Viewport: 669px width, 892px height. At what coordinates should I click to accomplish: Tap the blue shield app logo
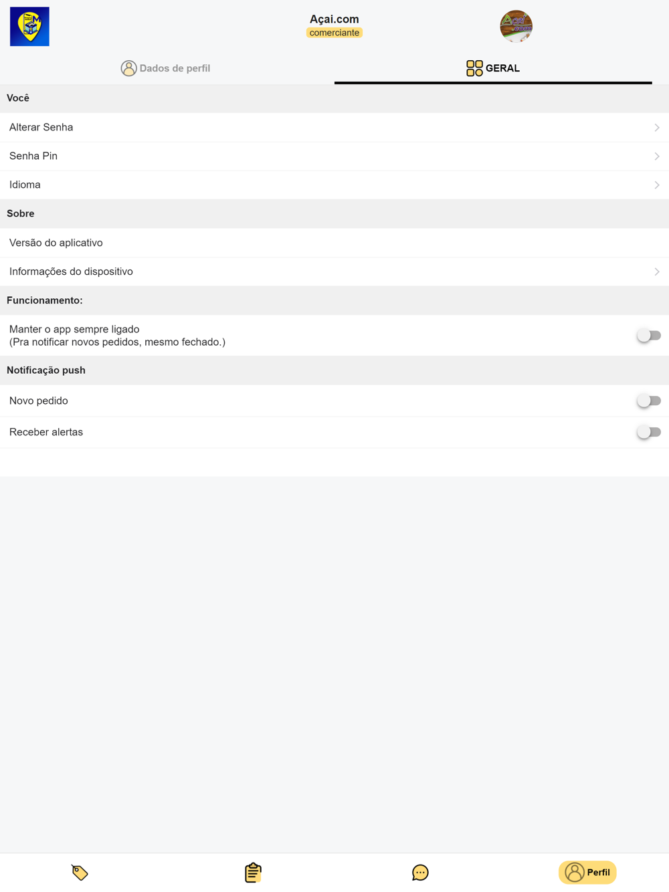tap(29, 27)
